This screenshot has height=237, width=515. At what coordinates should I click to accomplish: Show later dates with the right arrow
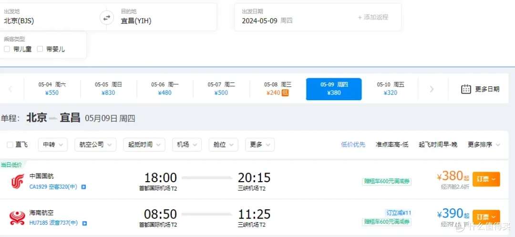pyautogui.click(x=432, y=89)
